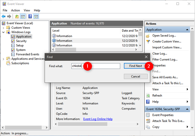This screenshot has width=195, height=136.
Task: Click the Custom Views folder icon
Action: (8, 28)
